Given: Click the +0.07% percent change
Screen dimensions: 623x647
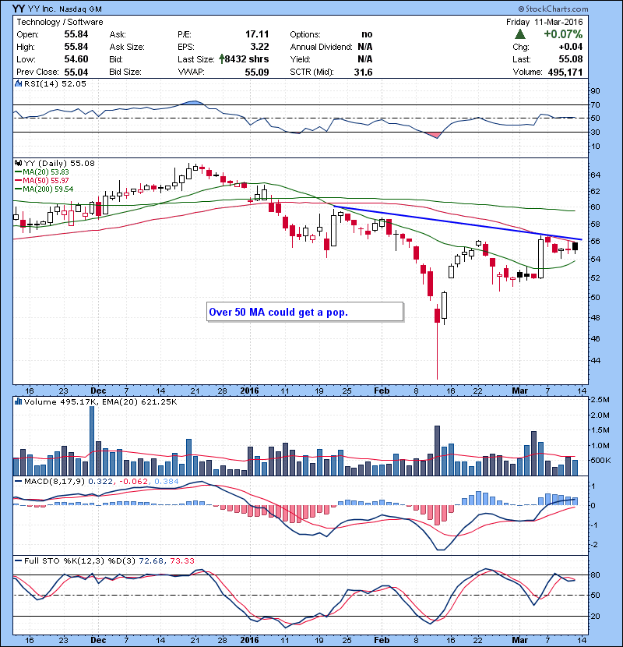Looking at the screenshot, I should click(563, 34).
